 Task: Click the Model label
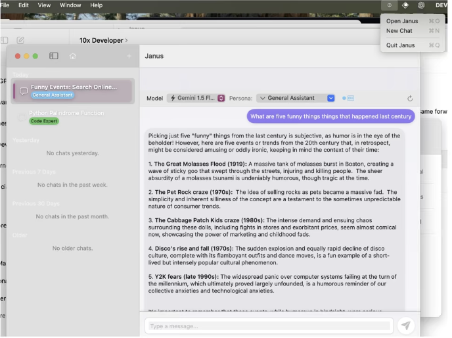pos(155,99)
